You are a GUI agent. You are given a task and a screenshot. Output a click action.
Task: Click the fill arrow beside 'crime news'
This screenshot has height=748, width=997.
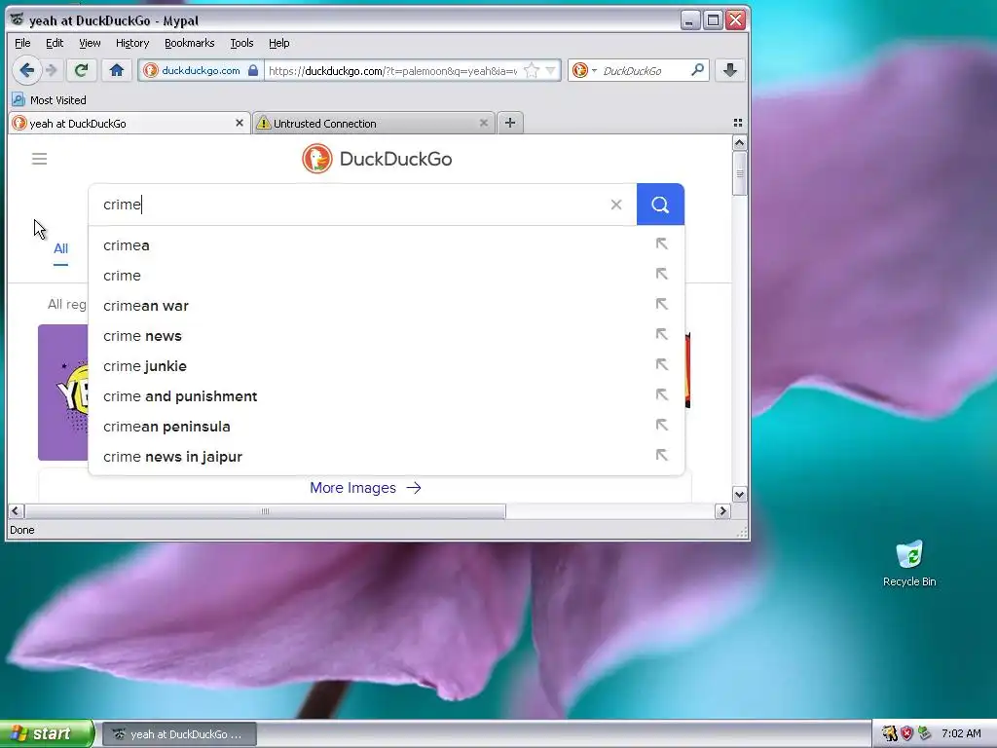coord(661,335)
